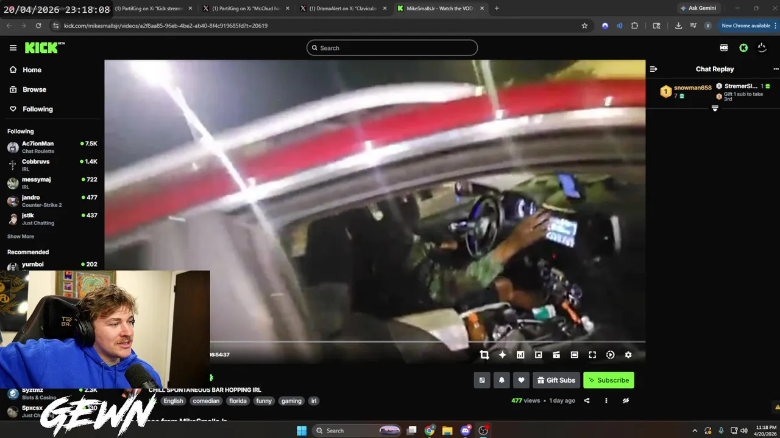This screenshot has height=438, width=780.
Task: Open media controls icon in toolbar
Action: click(693, 26)
